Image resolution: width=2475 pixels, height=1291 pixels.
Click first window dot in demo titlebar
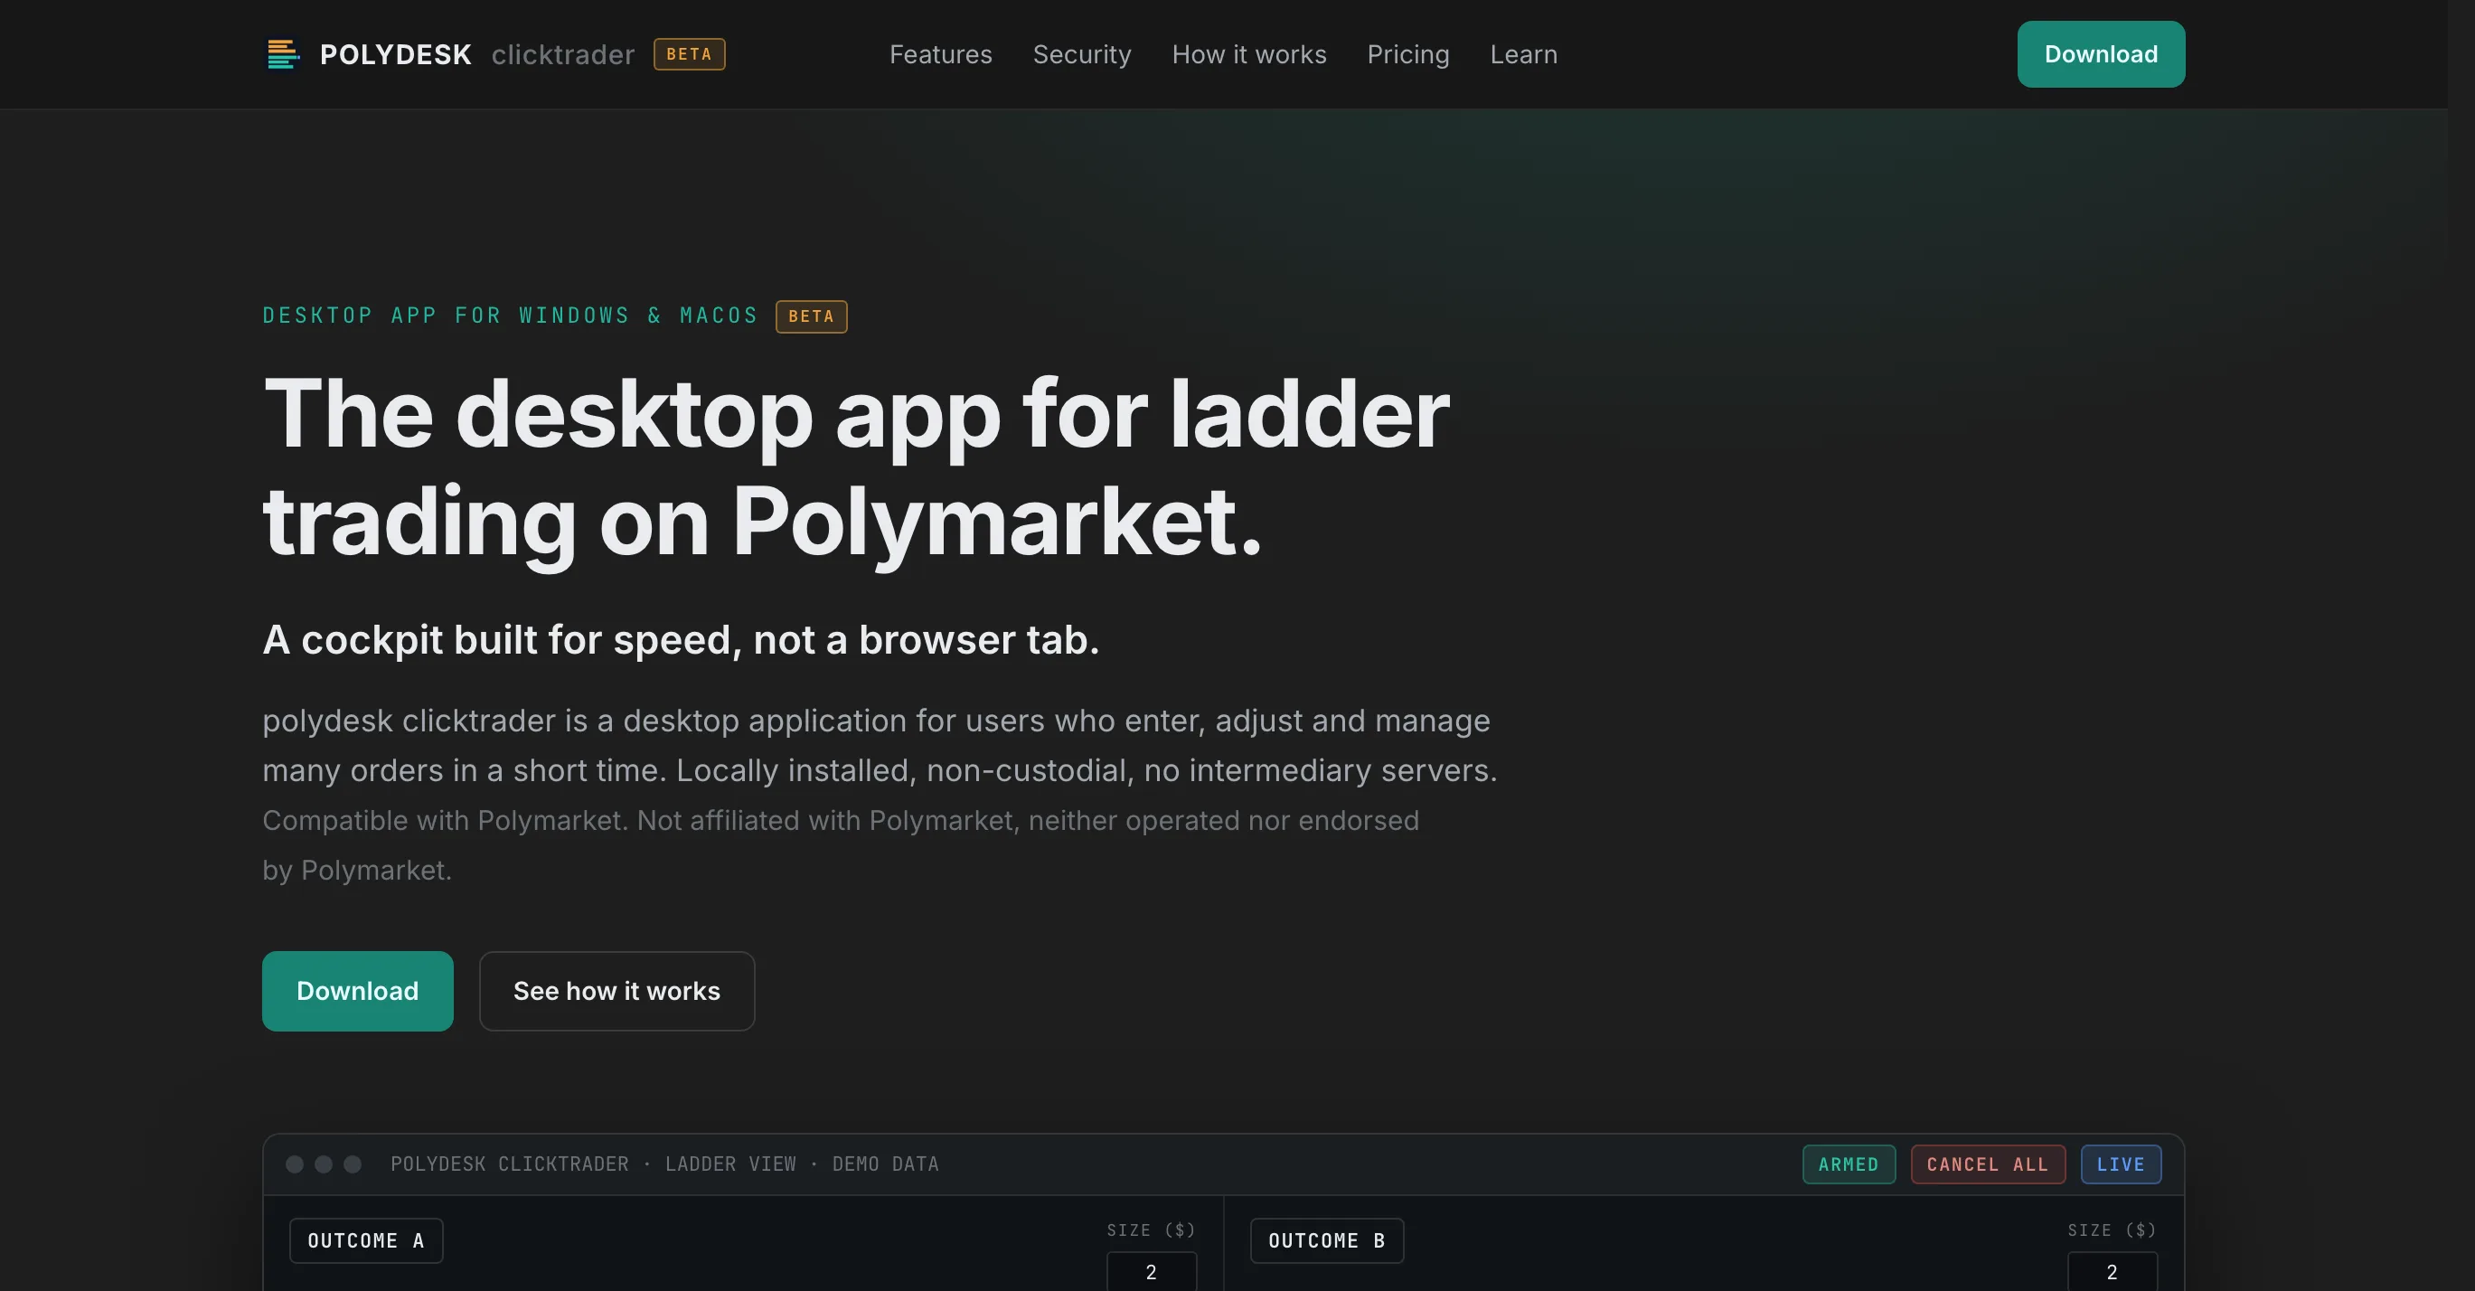pos(295,1164)
